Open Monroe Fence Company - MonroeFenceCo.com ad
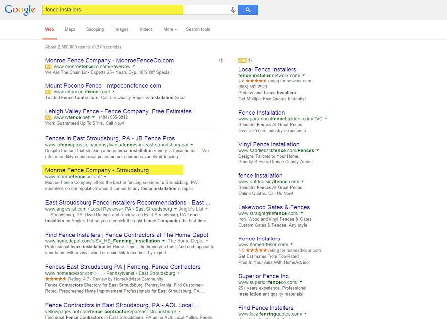The width and height of the screenshot is (447, 319). pyautogui.click(x=109, y=61)
